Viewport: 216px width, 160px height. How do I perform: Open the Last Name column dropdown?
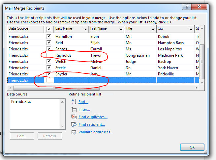pos(85,29)
